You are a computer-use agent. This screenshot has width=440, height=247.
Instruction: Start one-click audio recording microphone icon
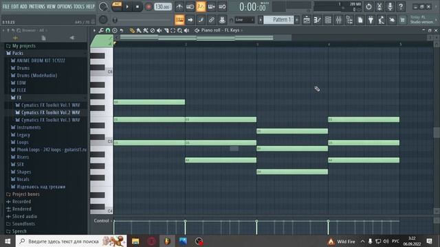[x=390, y=6]
